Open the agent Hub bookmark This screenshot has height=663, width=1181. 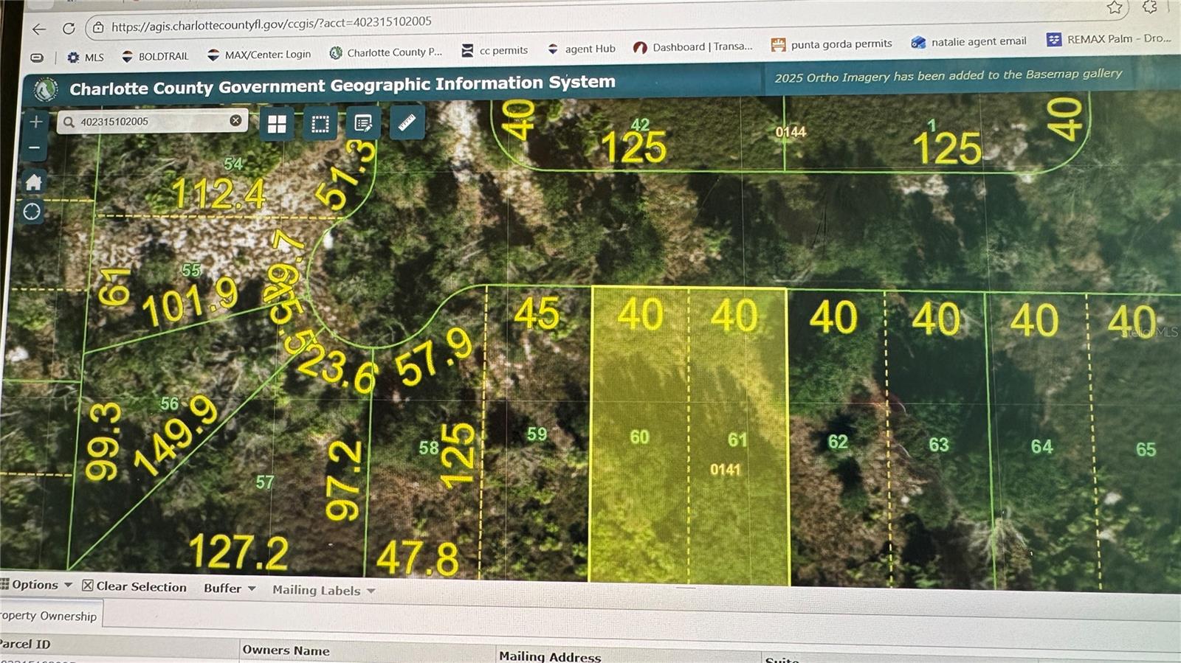pos(581,49)
